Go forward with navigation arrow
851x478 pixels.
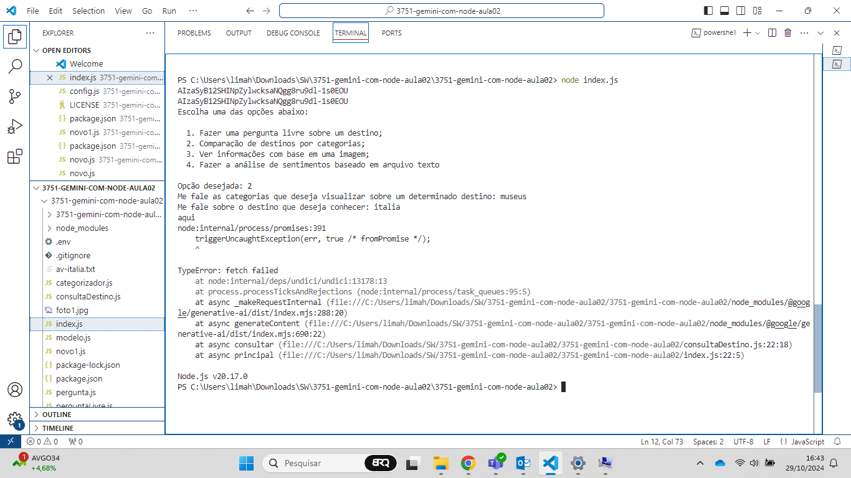point(267,11)
